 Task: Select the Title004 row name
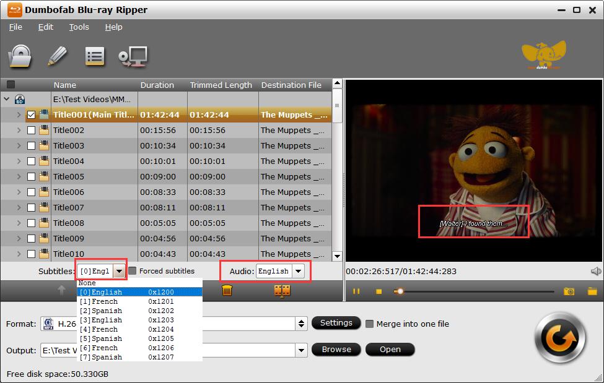click(x=69, y=161)
